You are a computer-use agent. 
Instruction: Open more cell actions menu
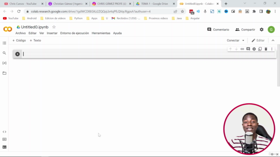[x=272, y=49]
